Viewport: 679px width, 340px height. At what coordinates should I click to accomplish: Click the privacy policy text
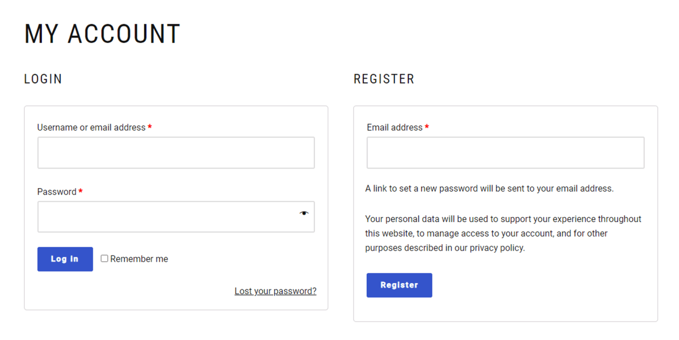pyautogui.click(x=497, y=248)
